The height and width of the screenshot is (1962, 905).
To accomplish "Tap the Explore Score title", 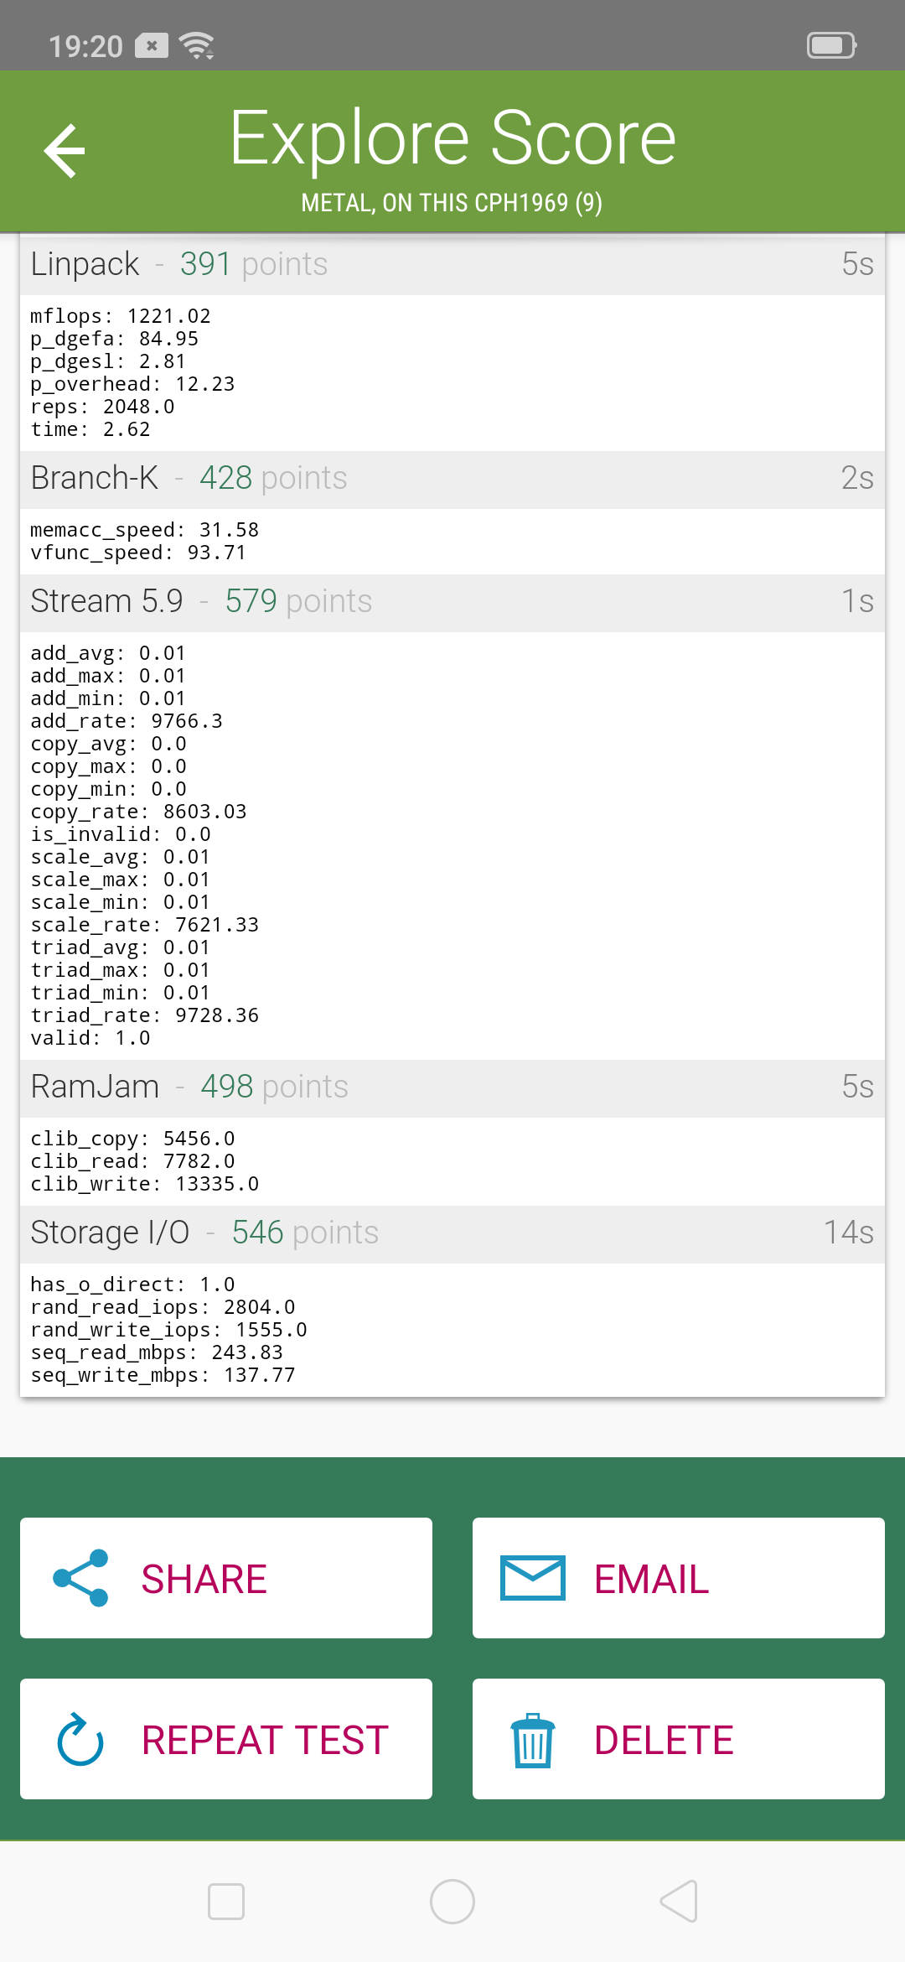I will point(452,138).
